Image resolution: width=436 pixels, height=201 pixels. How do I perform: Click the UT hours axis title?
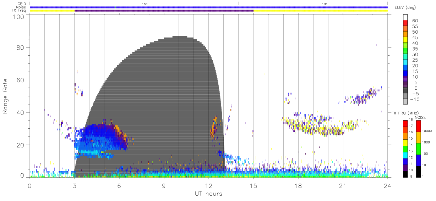pyautogui.click(x=208, y=194)
